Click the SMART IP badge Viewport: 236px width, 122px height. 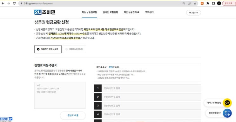pos(6,119)
